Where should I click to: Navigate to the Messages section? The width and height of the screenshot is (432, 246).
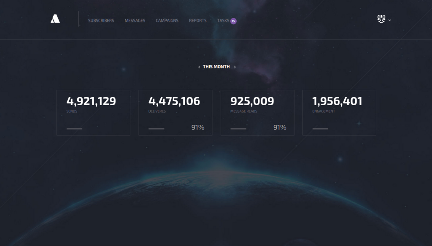pos(135,21)
